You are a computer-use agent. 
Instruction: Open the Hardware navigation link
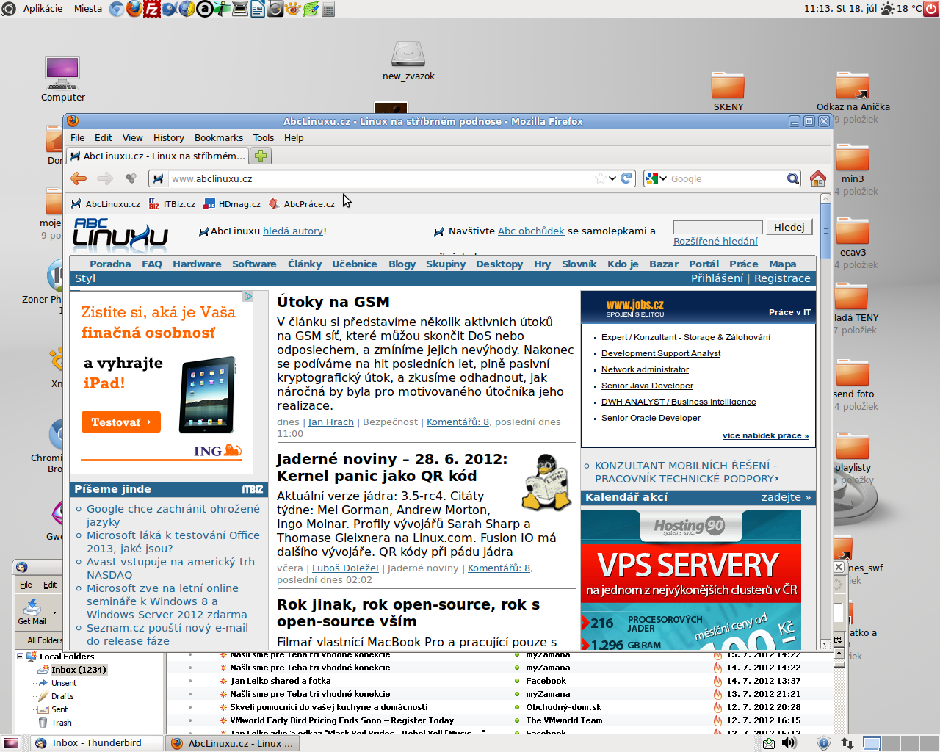(197, 264)
